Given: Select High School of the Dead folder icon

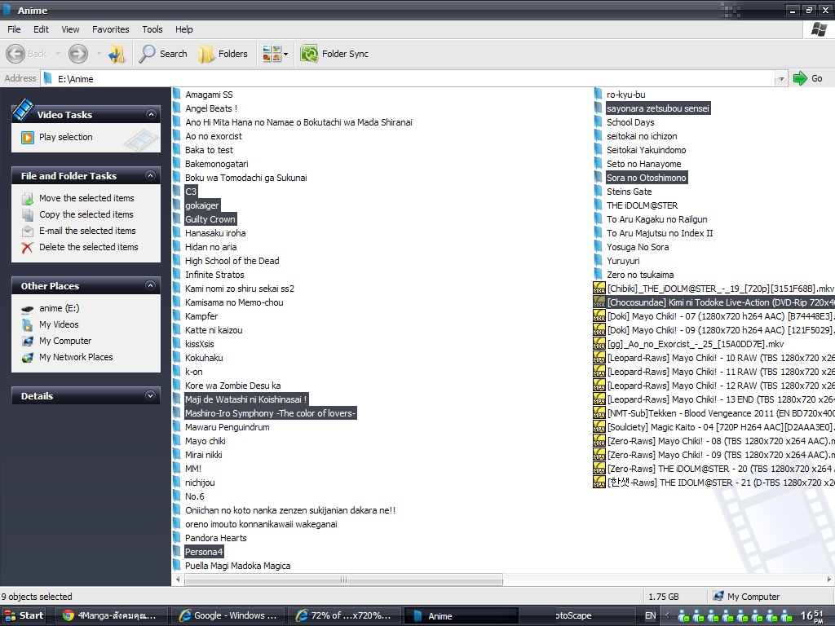Looking at the screenshot, I should click(x=177, y=260).
